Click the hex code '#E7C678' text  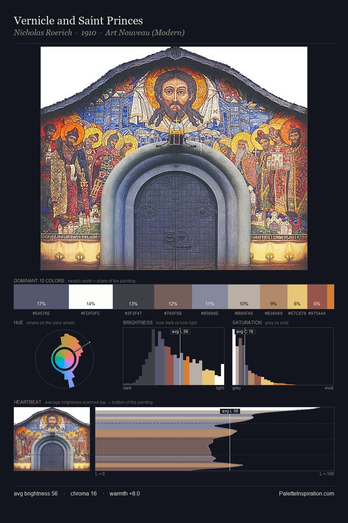pyautogui.click(x=297, y=313)
